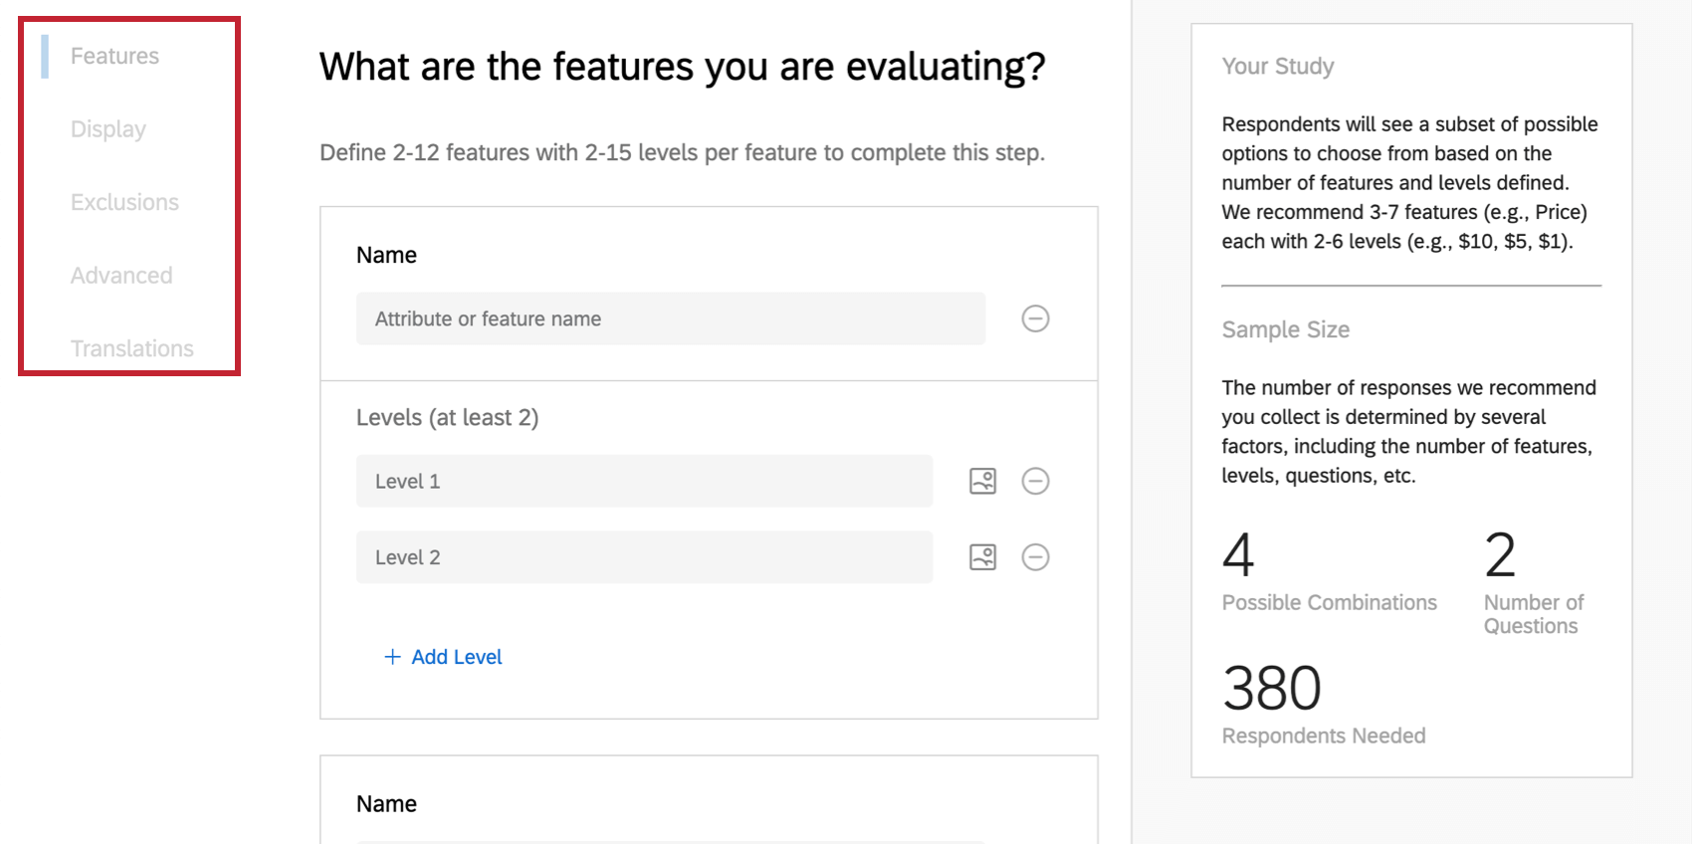
Task: Click the plus icon before Add Level
Action: [392, 657]
